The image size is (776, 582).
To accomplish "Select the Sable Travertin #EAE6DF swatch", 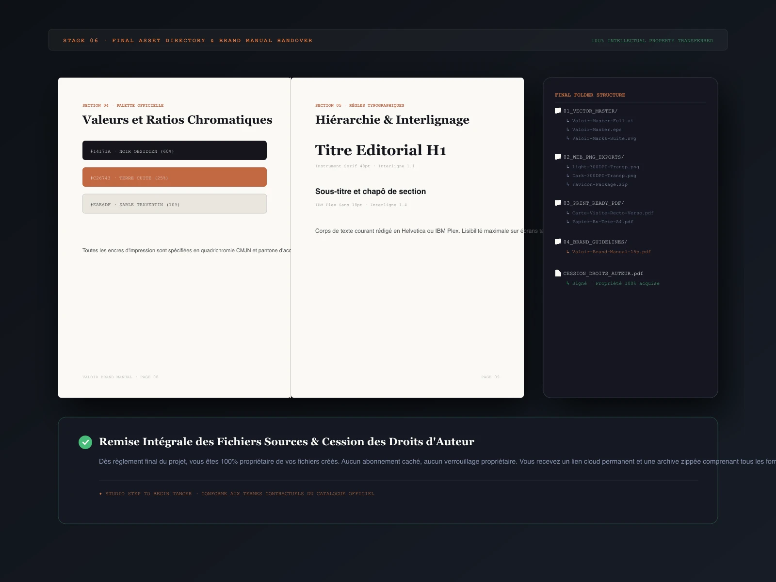I will pyautogui.click(x=175, y=204).
